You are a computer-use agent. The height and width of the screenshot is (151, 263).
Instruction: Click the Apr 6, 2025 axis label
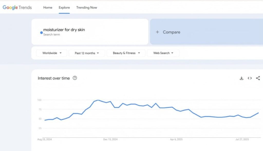pyautogui.click(x=176, y=140)
